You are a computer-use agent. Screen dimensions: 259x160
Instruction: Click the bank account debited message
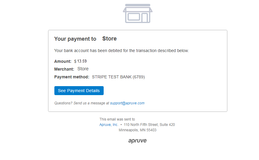pos(121,51)
